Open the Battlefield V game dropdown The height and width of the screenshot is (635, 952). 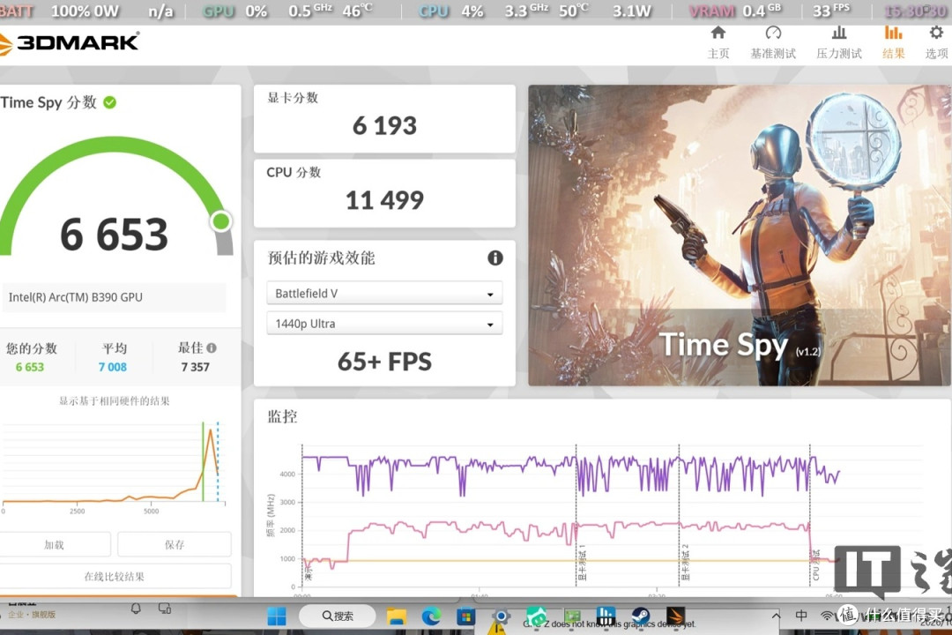point(384,294)
